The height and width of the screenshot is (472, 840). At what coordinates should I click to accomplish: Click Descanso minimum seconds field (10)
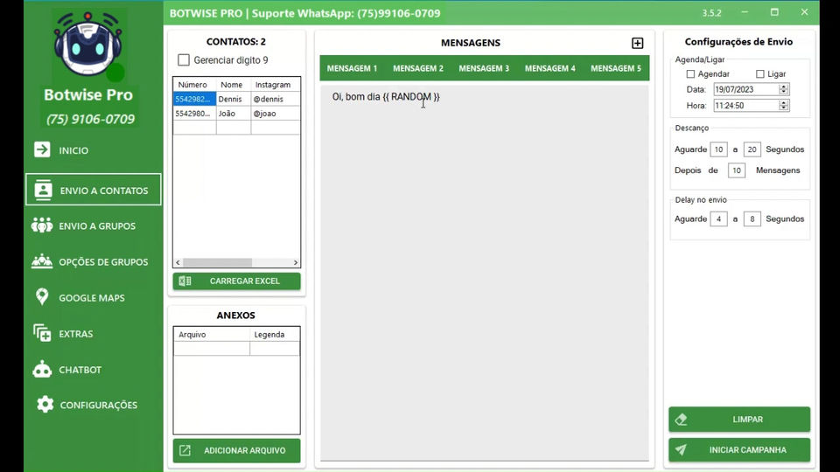tap(718, 149)
